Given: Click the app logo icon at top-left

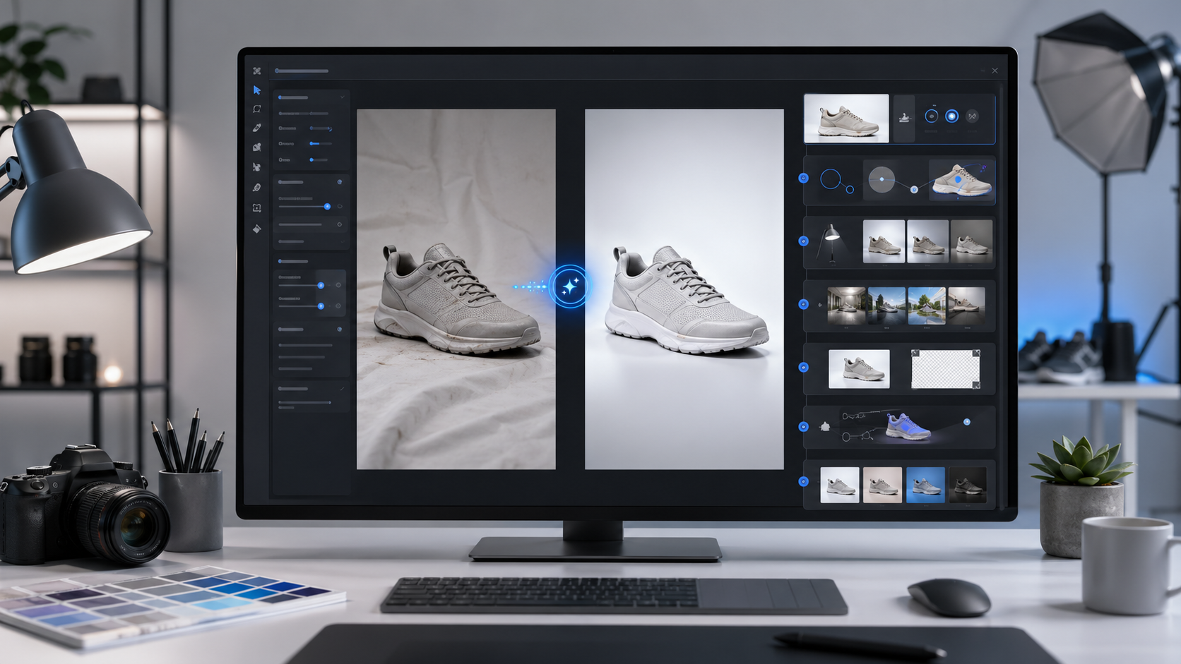Looking at the screenshot, I should (x=257, y=71).
